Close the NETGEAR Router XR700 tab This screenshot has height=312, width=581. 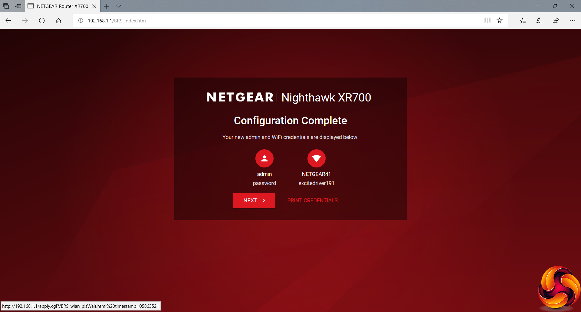[94, 6]
